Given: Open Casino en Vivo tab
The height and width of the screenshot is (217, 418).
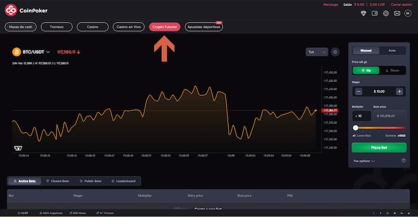Looking at the screenshot, I should coord(128,27).
